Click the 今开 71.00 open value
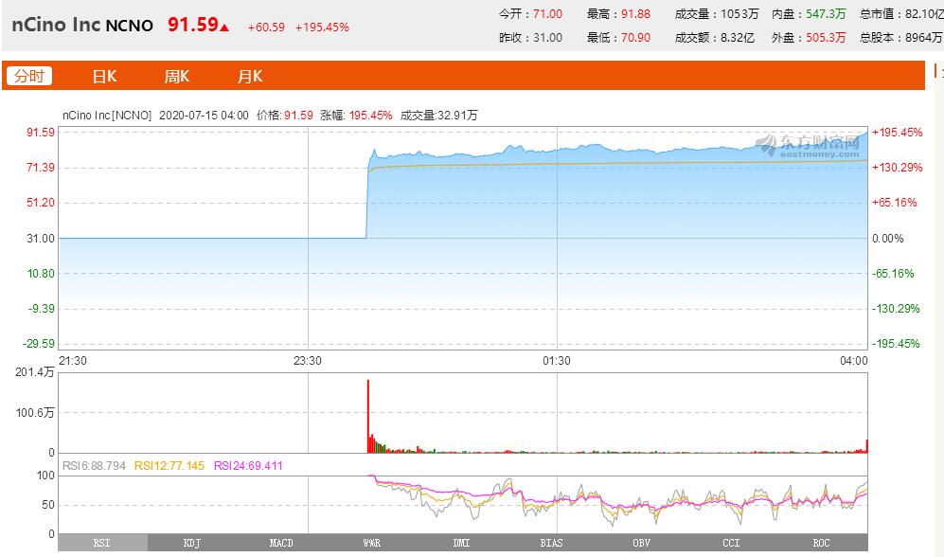 (547, 14)
